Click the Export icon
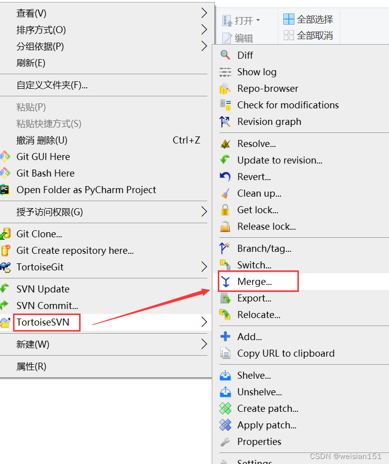 pyautogui.click(x=226, y=298)
